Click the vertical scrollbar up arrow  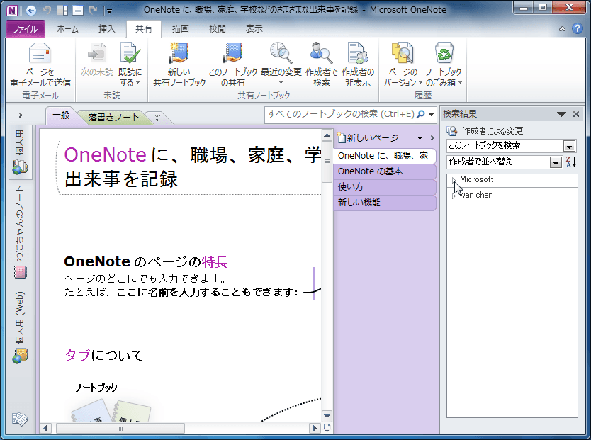click(327, 135)
